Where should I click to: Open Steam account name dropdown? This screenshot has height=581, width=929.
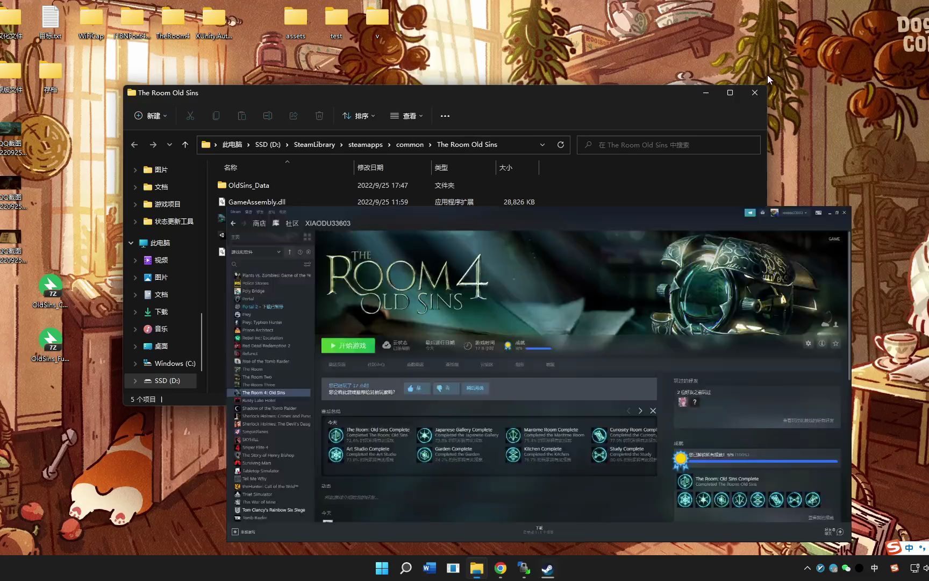794,212
